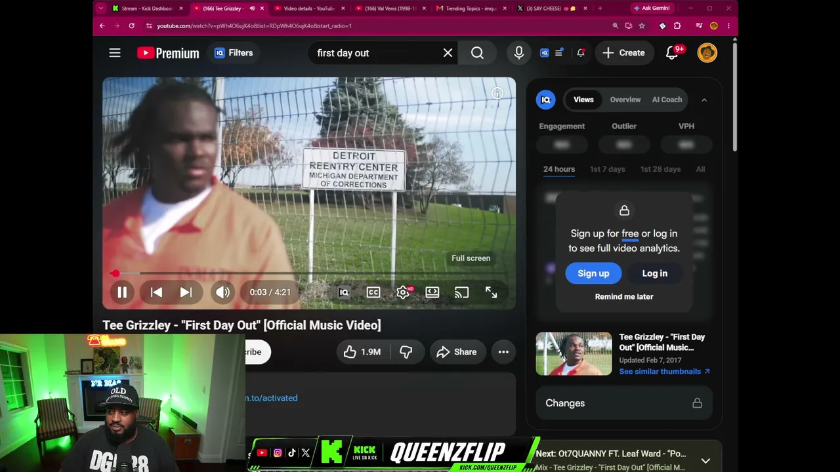
Task: Open YouTube notifications bell with 9+ badge
Action: pyautogui.click(x=673, y=52)
